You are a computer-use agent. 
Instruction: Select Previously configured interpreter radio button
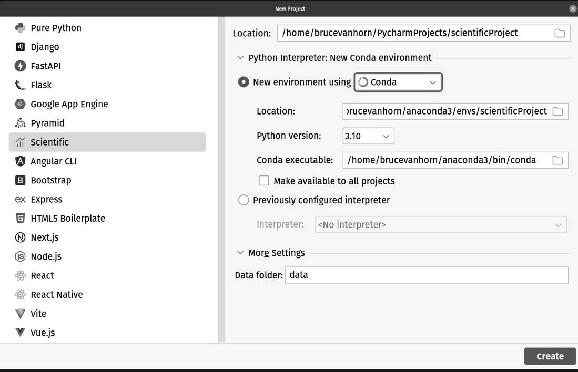(244, 200)
